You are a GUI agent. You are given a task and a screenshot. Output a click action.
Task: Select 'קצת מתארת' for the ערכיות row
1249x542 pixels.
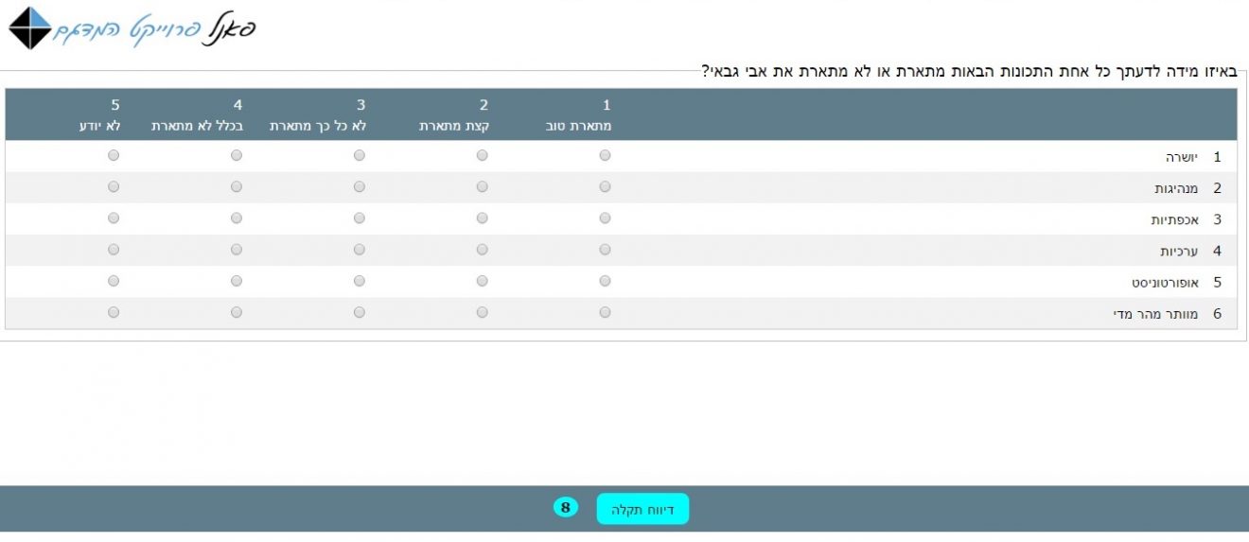(483, 250)
